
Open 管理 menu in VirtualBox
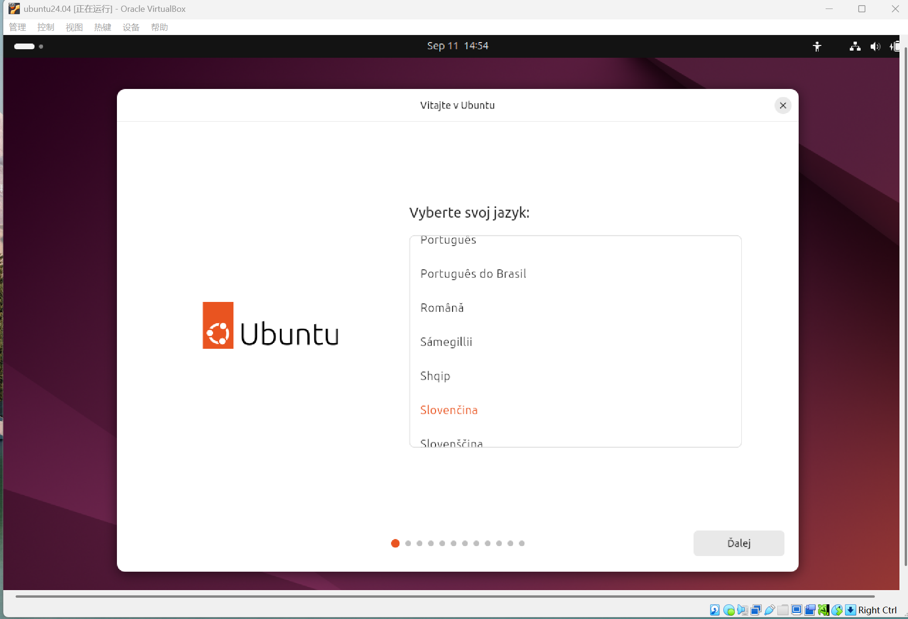(x=18, y=27)
